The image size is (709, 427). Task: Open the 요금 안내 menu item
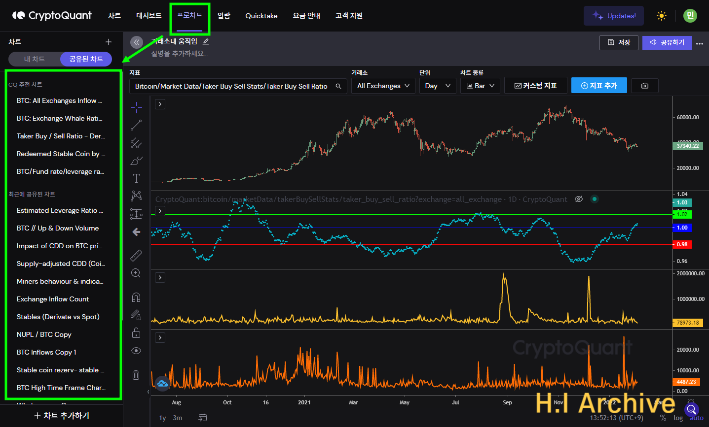tap(306, 16)
